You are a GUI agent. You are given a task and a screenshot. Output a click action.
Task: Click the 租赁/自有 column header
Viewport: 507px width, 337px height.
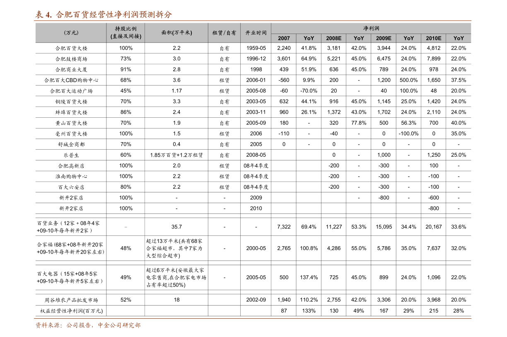[224, 33]
